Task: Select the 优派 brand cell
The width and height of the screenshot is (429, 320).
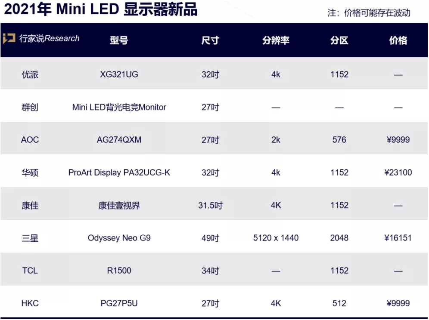Action: (x=30, y=74)
